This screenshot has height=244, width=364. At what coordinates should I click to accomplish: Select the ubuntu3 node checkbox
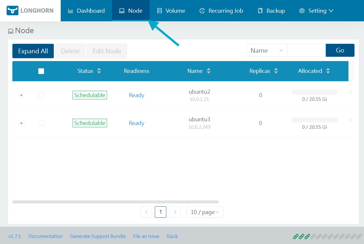tap(41, 123)
